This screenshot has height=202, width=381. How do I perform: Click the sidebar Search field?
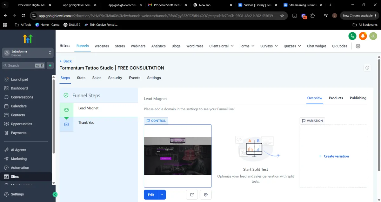tap(23, 65)
